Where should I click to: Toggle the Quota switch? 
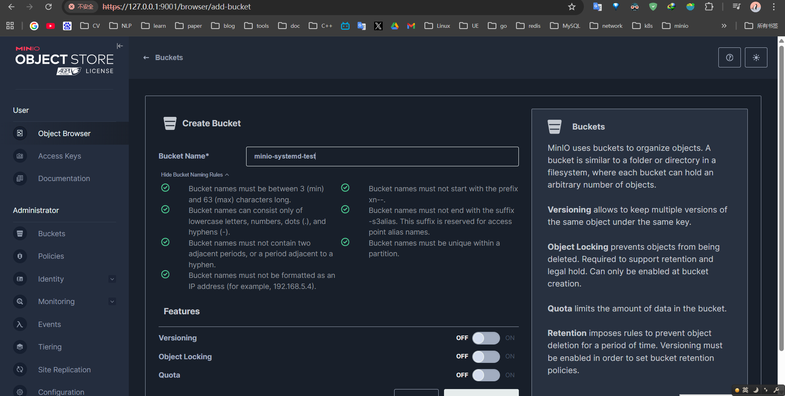[x=486, y=375]
